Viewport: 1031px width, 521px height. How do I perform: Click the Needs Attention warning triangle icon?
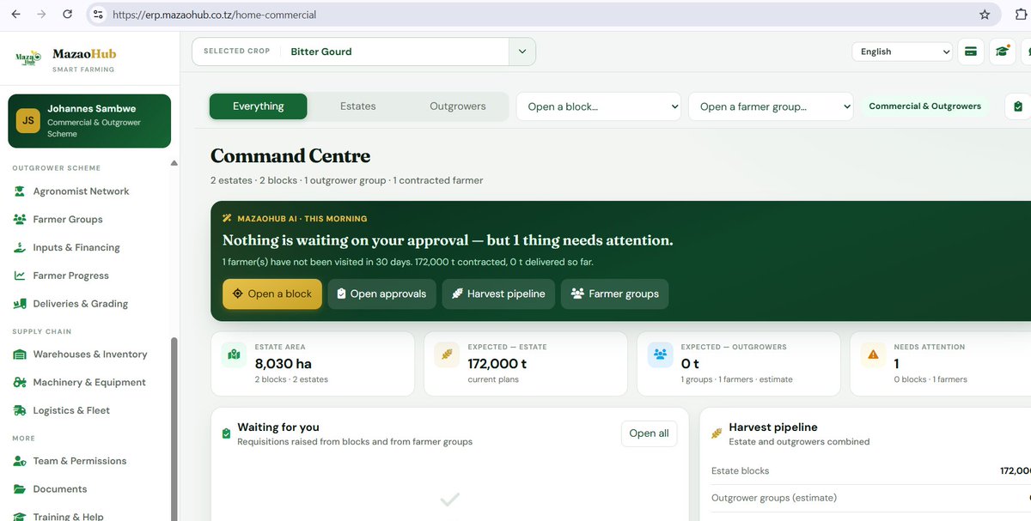pyautogui.click(x=873, y=354)
